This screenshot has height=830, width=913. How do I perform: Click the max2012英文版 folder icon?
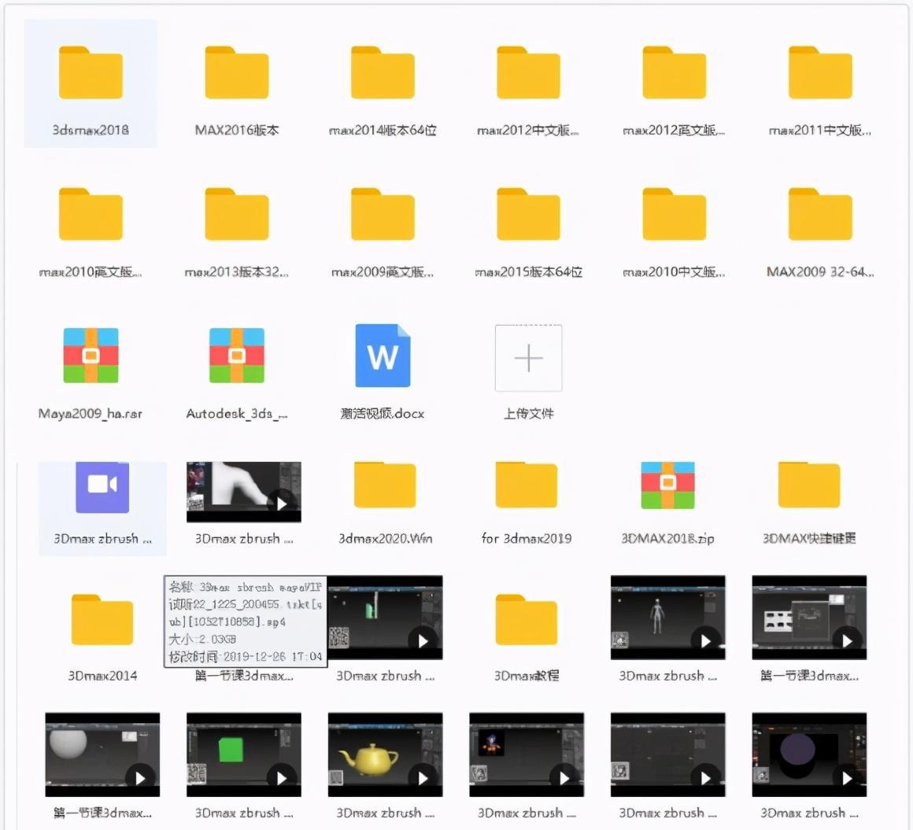(x=675, y=72)
